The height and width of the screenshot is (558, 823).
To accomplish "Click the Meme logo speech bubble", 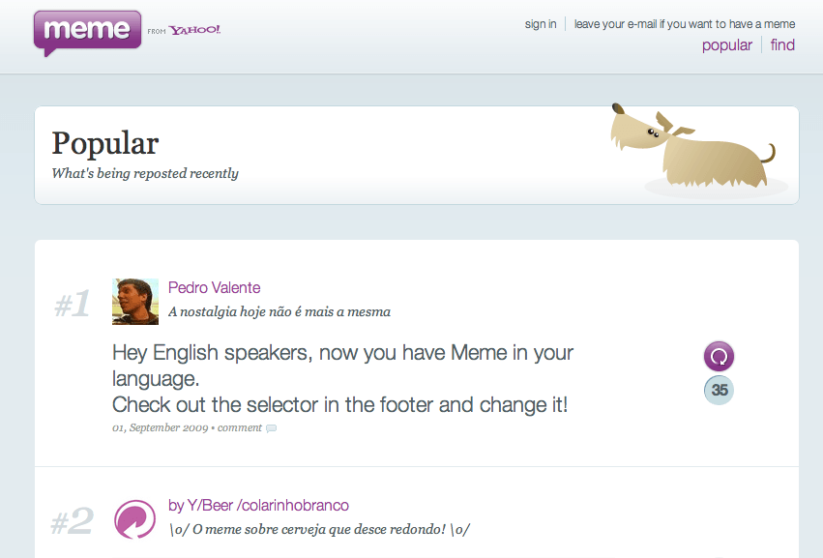I will click(87, 33).
